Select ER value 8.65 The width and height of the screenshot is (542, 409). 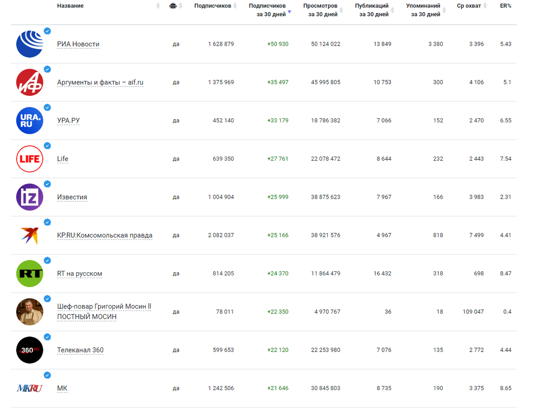(506, 388)
